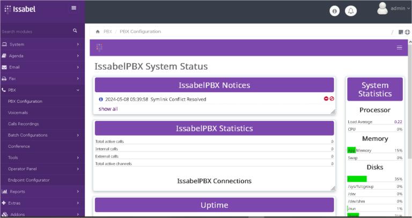Delete the Symlink Conflict notice with the red minus icon

pyautogui.click(x=326, y=99)
